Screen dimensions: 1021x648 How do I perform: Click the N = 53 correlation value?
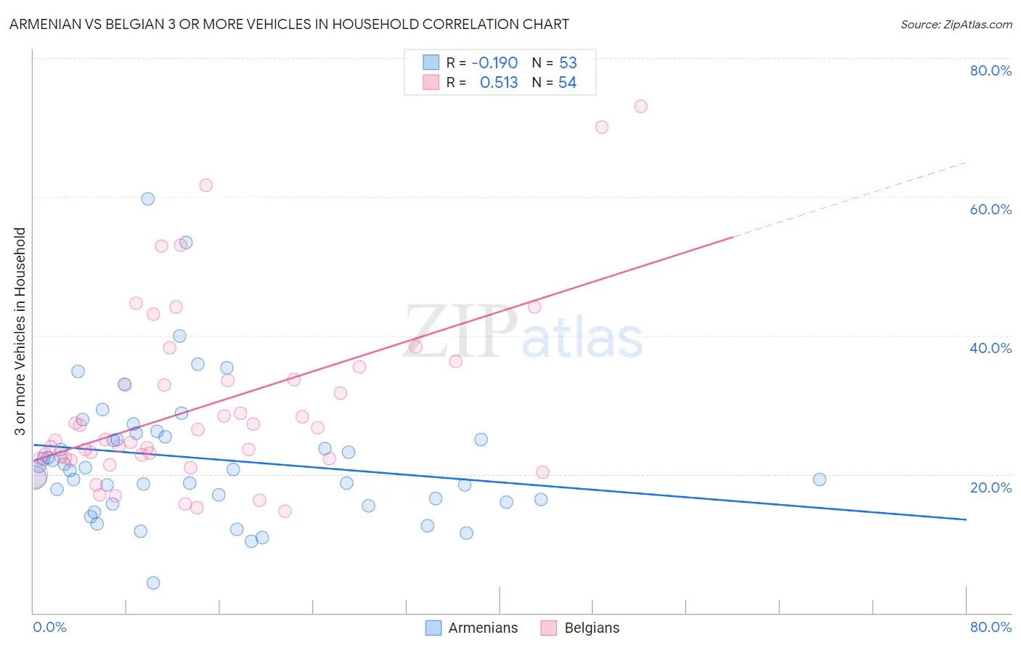[554, 62]
